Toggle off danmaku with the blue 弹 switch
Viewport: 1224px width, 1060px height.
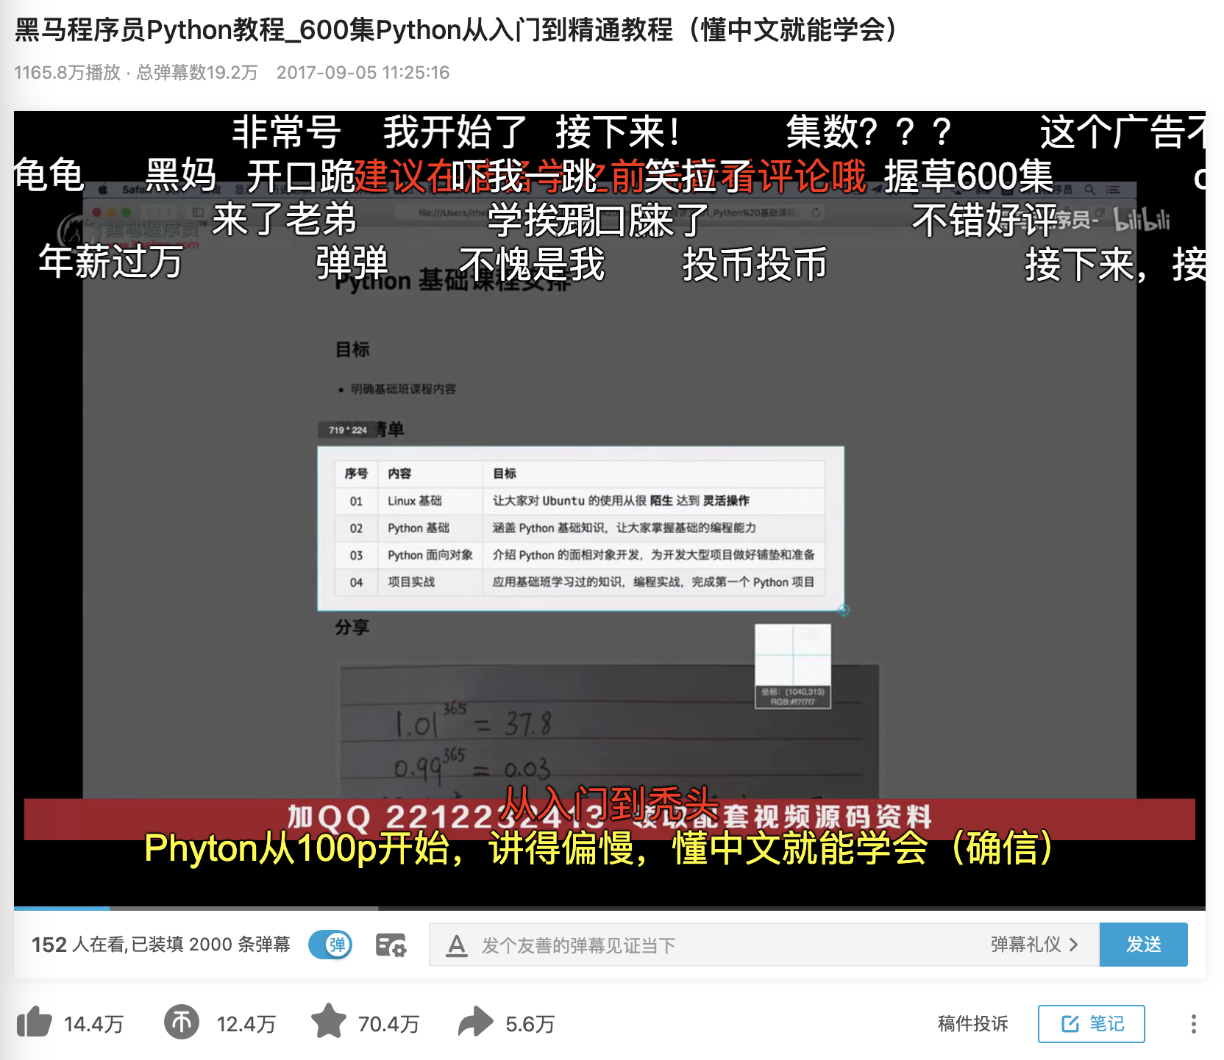coord(330,945)
